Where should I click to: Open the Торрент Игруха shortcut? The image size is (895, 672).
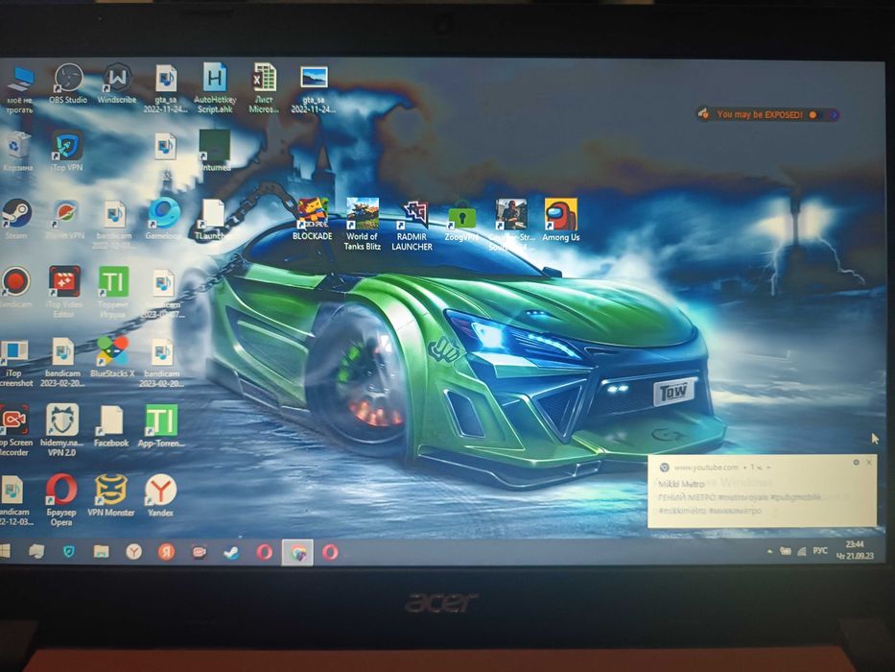click(113, 292)
